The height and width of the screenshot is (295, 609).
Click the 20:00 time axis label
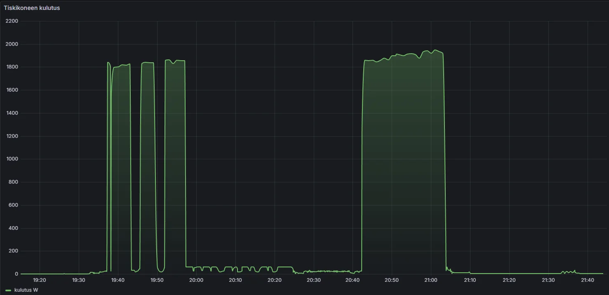pos(196,280)
